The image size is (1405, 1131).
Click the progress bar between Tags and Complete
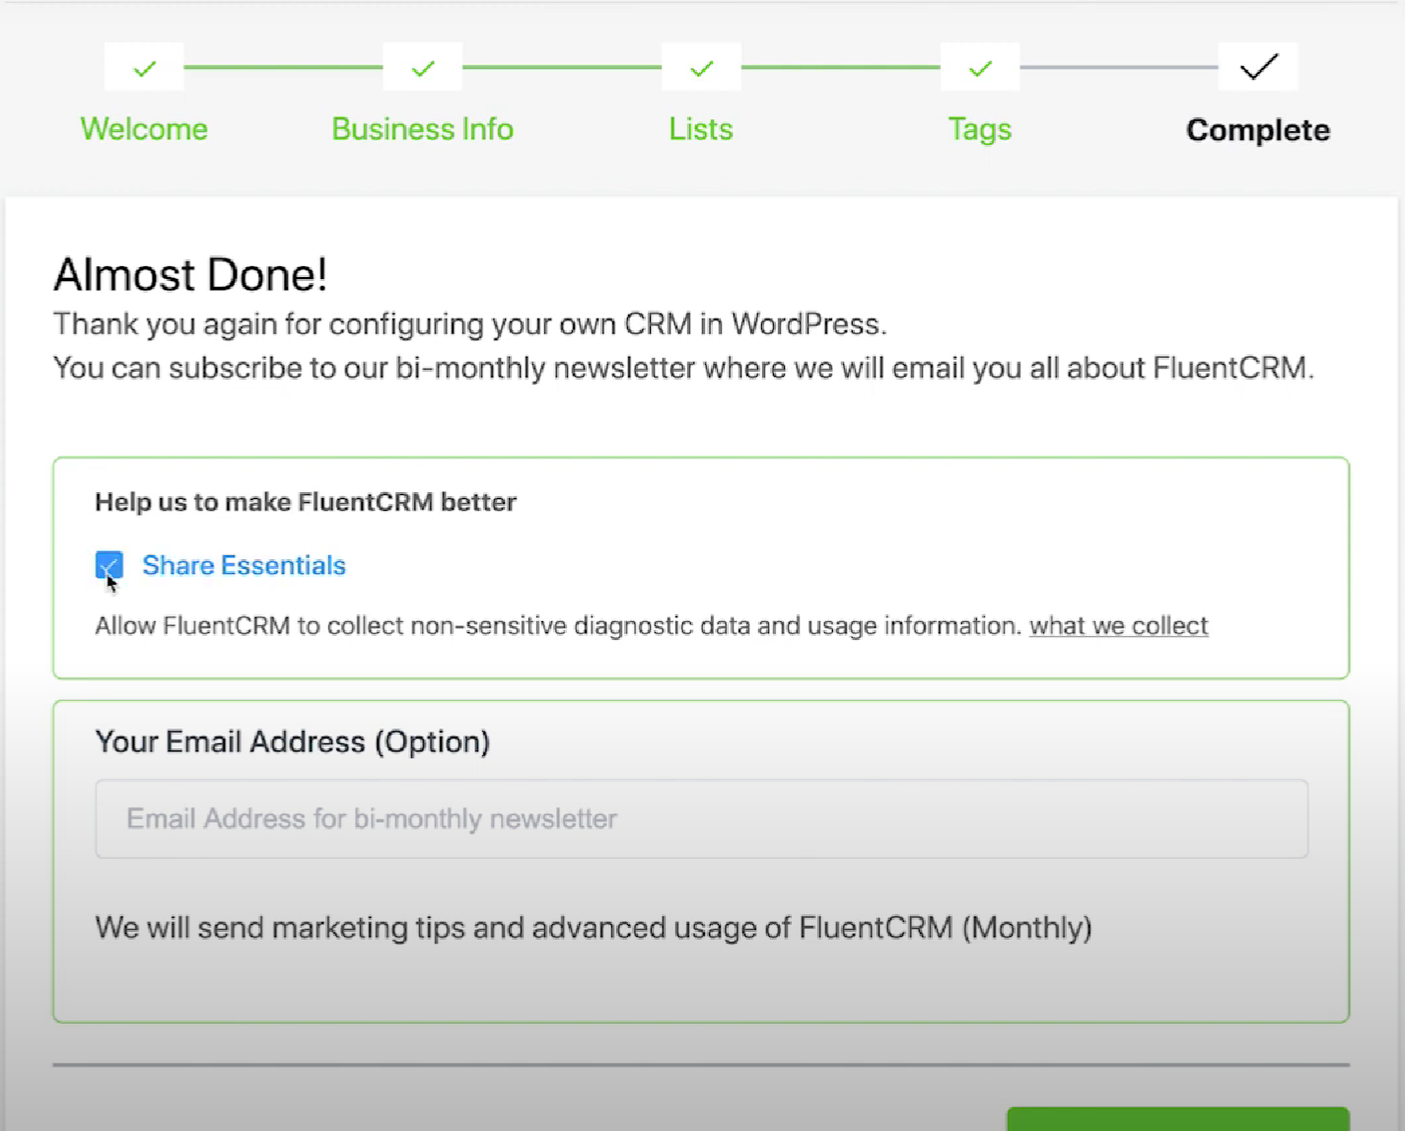[1118, 67]
